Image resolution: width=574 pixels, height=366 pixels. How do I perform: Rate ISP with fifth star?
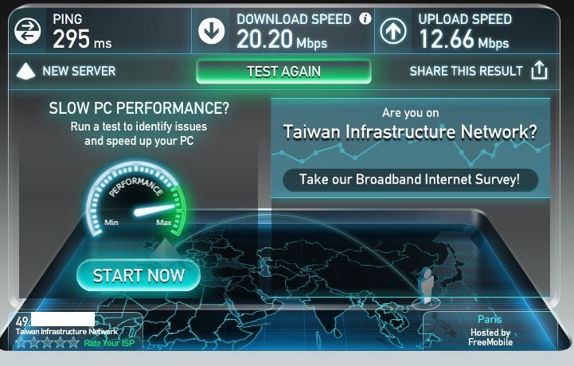[x=73, y=343]
